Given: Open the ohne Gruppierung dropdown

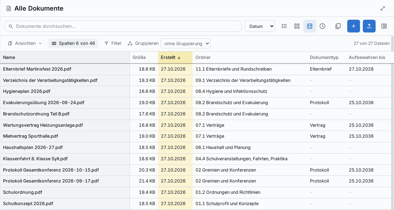Looking at the screenshot, I should (186, 43).
